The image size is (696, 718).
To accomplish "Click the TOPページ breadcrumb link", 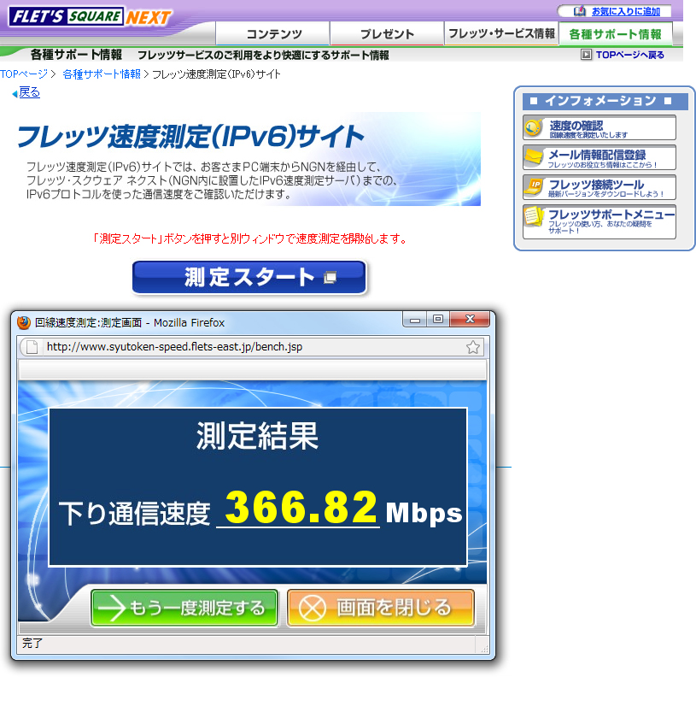I will tap(24, 74).
